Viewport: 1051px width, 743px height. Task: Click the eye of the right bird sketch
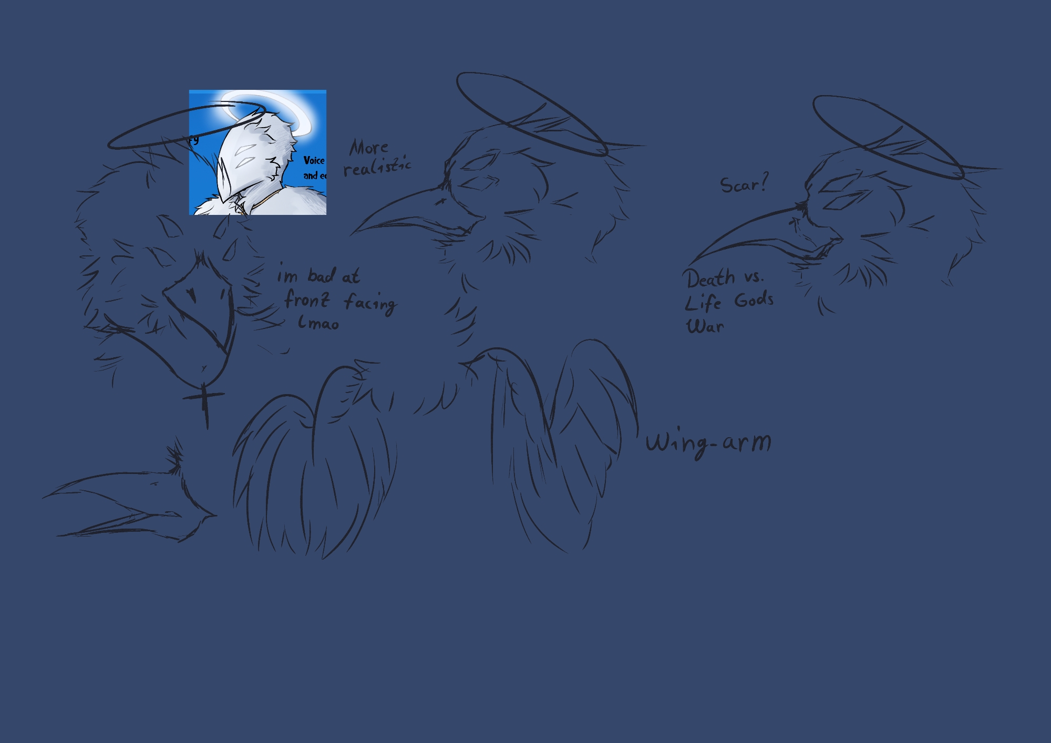tap(840, 185)
